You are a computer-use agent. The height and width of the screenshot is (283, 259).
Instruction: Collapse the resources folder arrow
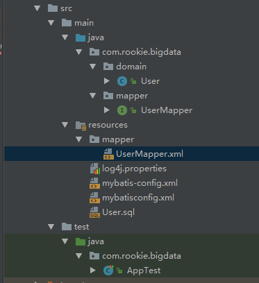[65, 125]
